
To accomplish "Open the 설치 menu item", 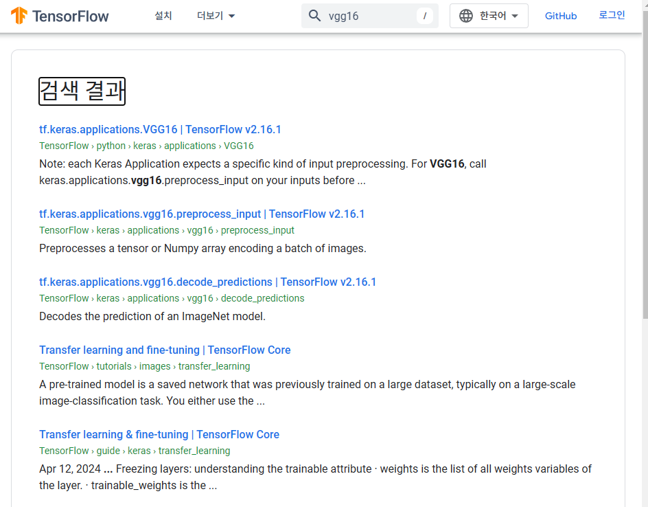I will tap(163, 16).
